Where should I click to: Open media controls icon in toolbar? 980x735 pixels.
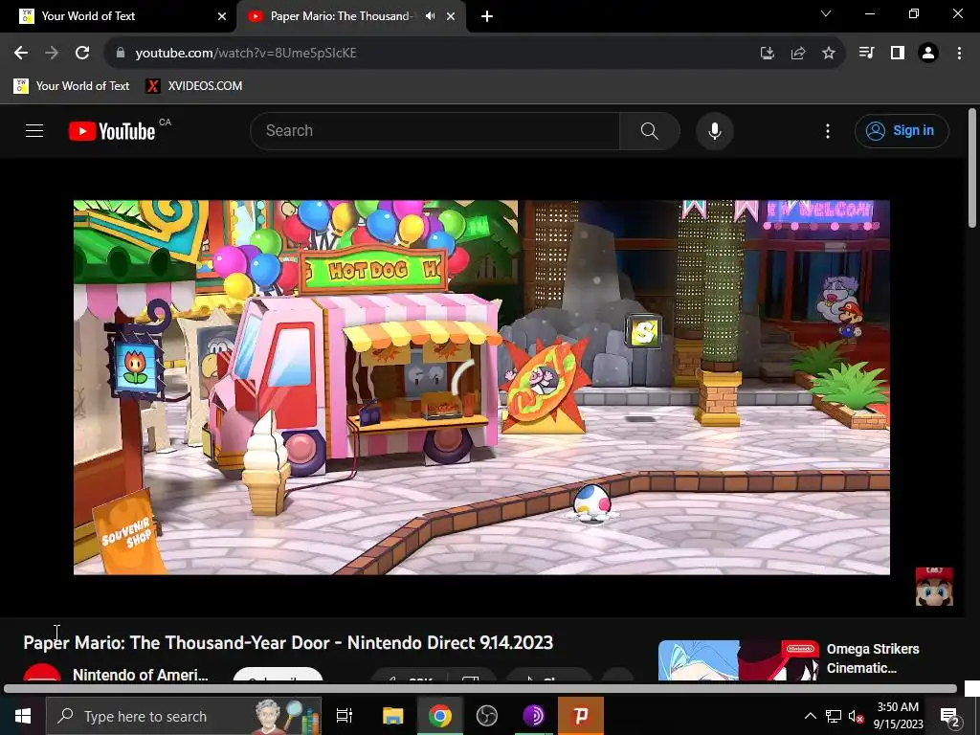866,54
